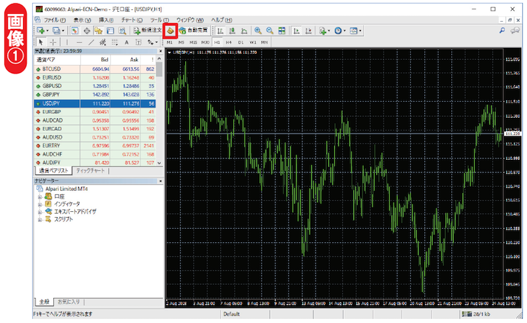
Task: Click the MetaEditor icon highlighted in red
Action: pyautogui.click(x=170, y=31)
